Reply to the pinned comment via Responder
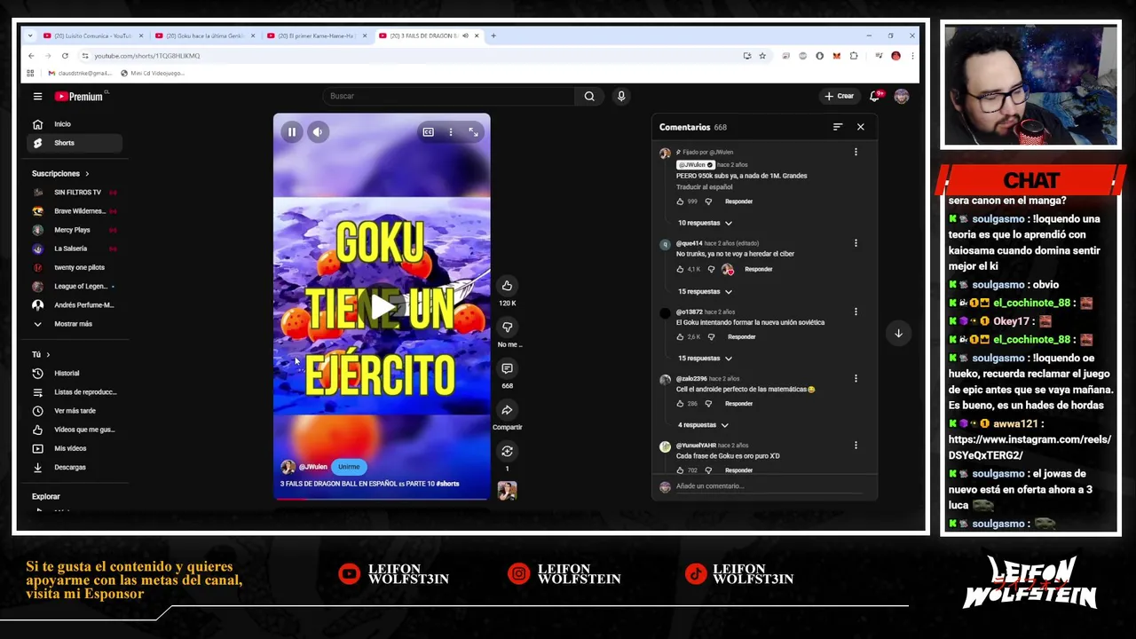1136x639 pixels. pyautogui.click(x=738, y=201)
